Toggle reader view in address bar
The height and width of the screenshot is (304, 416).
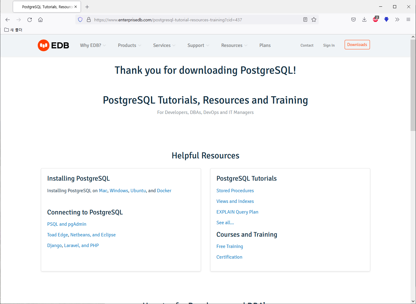tap(305, 20)
